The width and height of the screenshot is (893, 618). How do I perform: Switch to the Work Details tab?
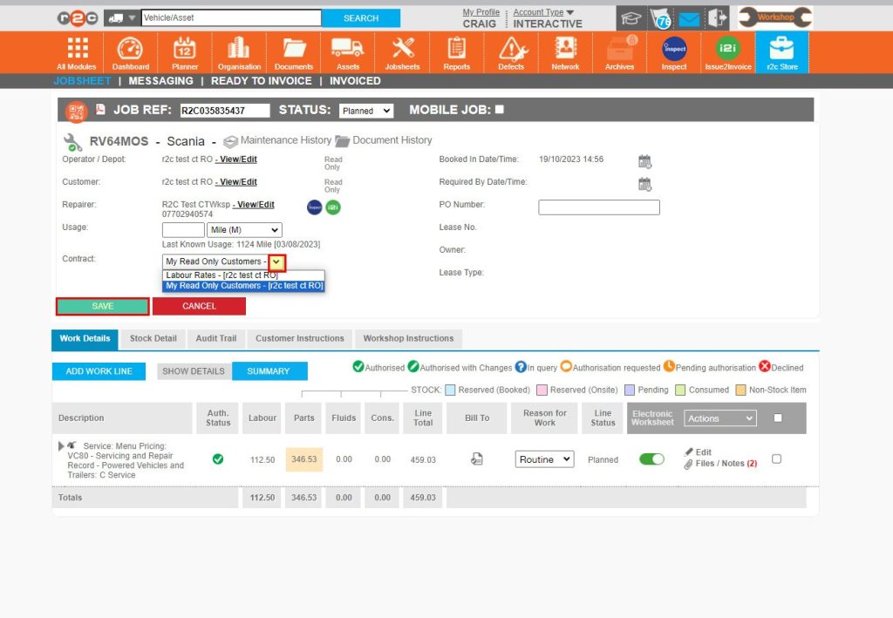85,338
